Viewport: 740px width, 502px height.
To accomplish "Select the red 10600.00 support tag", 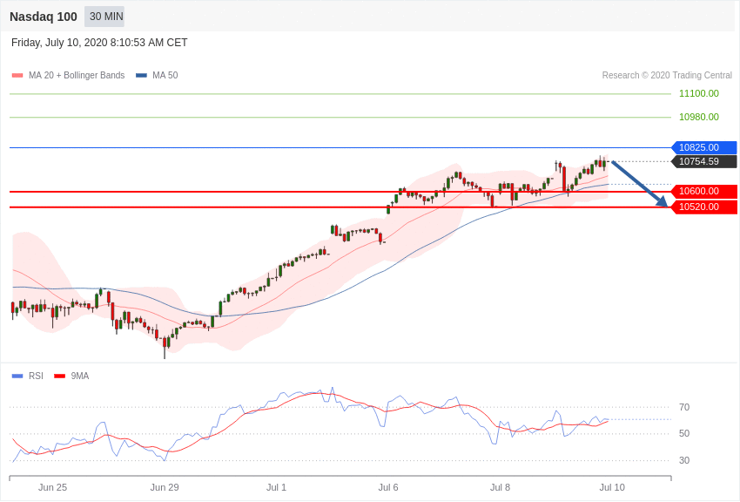I will click(x=703, y=191).
